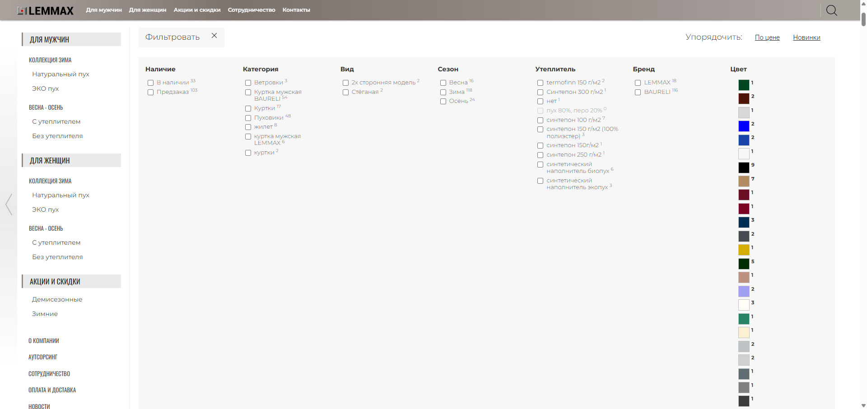Enable 'синтепон 250 г/м2' checkbox
The image size is (867, 409).
pos(540,155)
